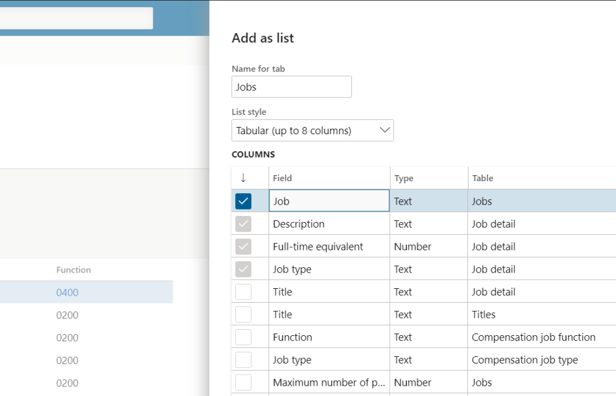This screenshot has width=616, height=396.
Task: Toggle the Description row checkbox
Action: (x=243, y=224)
